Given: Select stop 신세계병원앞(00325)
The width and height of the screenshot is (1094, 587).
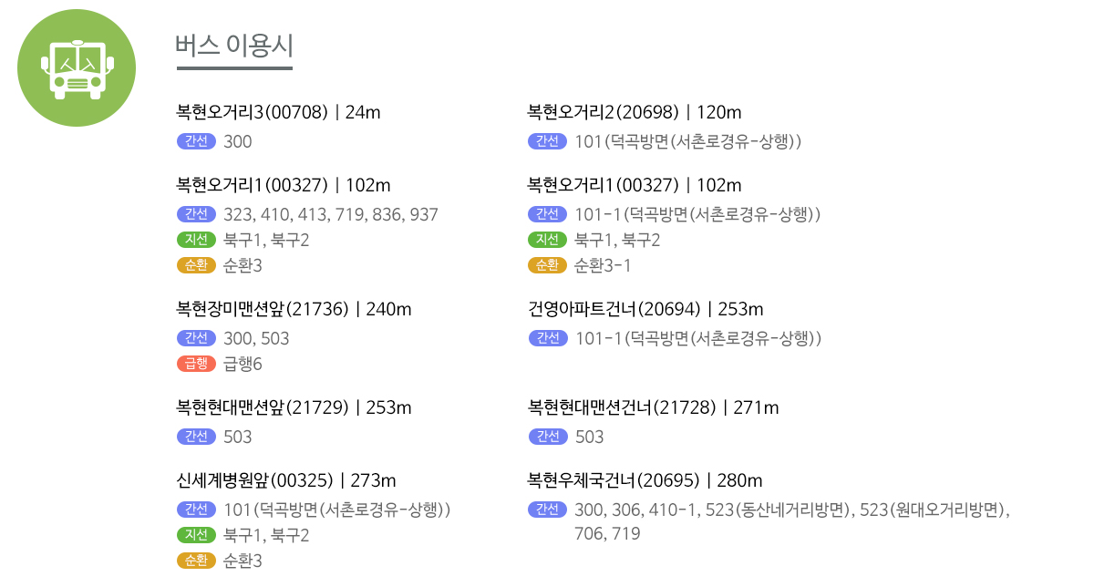Looking at the screenshot, I should (286, 481).
